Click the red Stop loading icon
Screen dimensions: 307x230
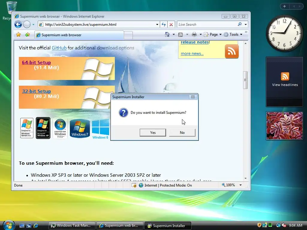click(x=171, y=25)
